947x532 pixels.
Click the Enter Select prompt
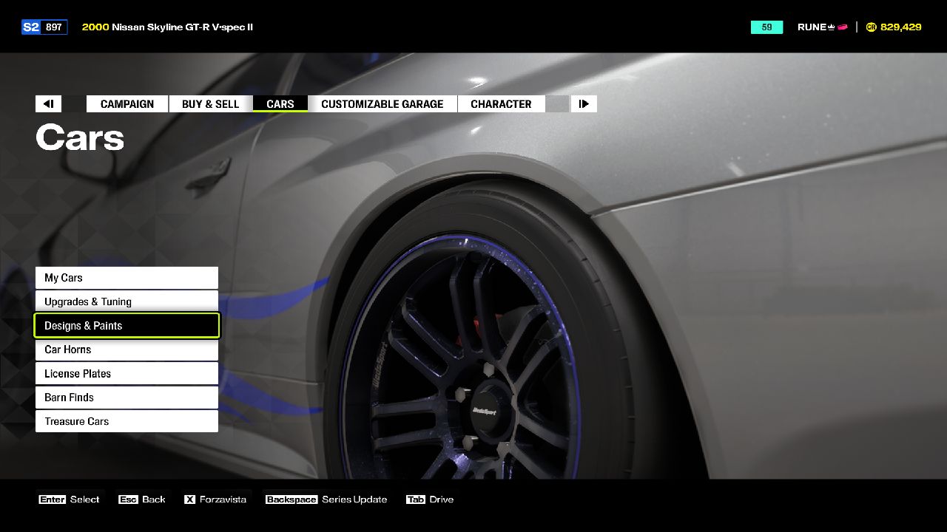(x=69, y=499)
